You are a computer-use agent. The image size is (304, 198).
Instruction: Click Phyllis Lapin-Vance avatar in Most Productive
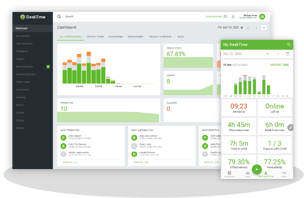64,154
